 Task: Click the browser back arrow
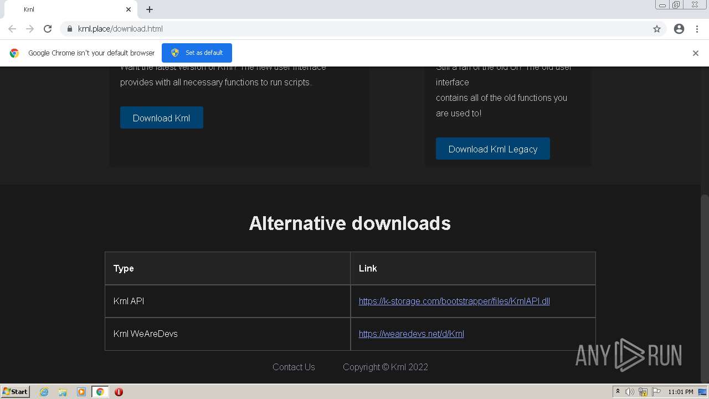12,29
